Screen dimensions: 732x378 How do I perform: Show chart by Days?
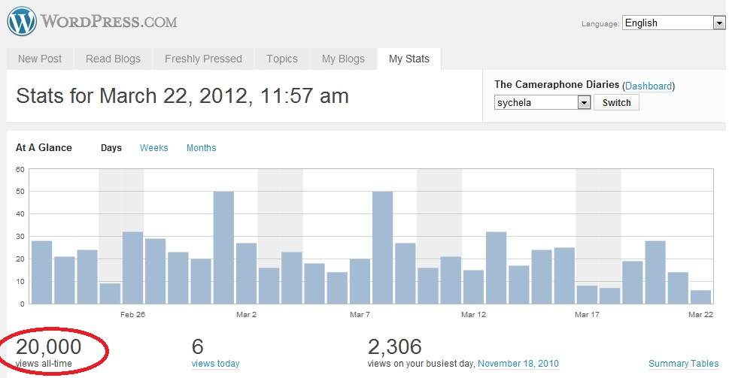pos(111,148)
